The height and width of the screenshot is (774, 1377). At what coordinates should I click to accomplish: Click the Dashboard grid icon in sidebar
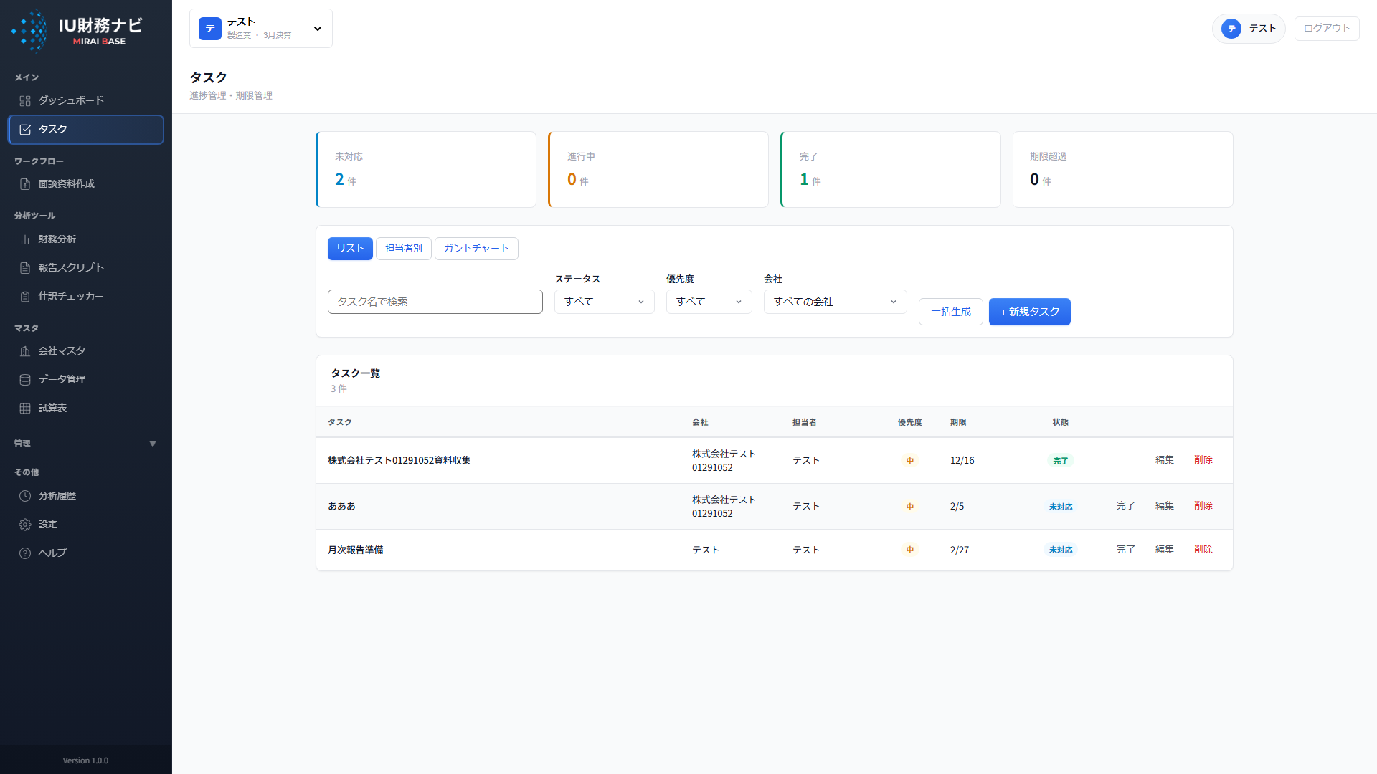25,101
